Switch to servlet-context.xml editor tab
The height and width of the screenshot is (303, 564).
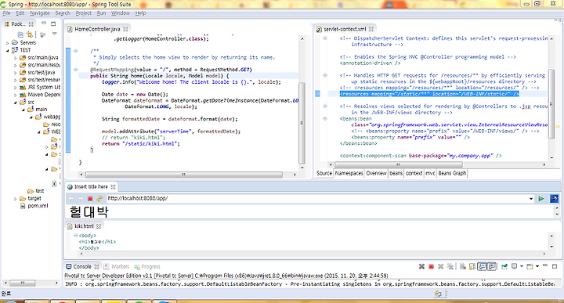pyautogui.click(x=345, y=29)
